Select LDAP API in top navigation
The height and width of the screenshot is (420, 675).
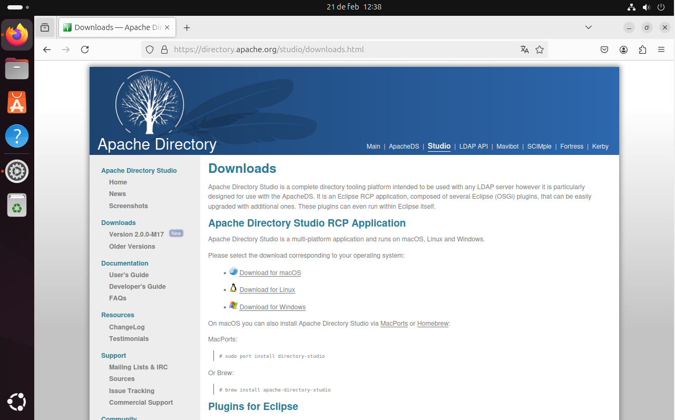coord(473,146)
